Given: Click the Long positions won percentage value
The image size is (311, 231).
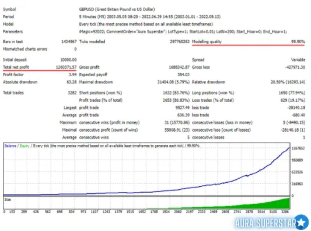Looking at the screenshot, I should pyautogui.click(x=292, y=93).
